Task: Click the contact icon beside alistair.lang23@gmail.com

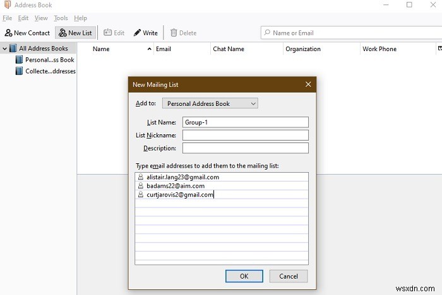Action: 141,176
